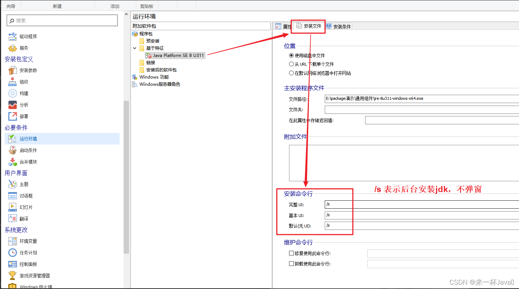
Task: Switch to the 安装条件 tab
Action: 338,26
